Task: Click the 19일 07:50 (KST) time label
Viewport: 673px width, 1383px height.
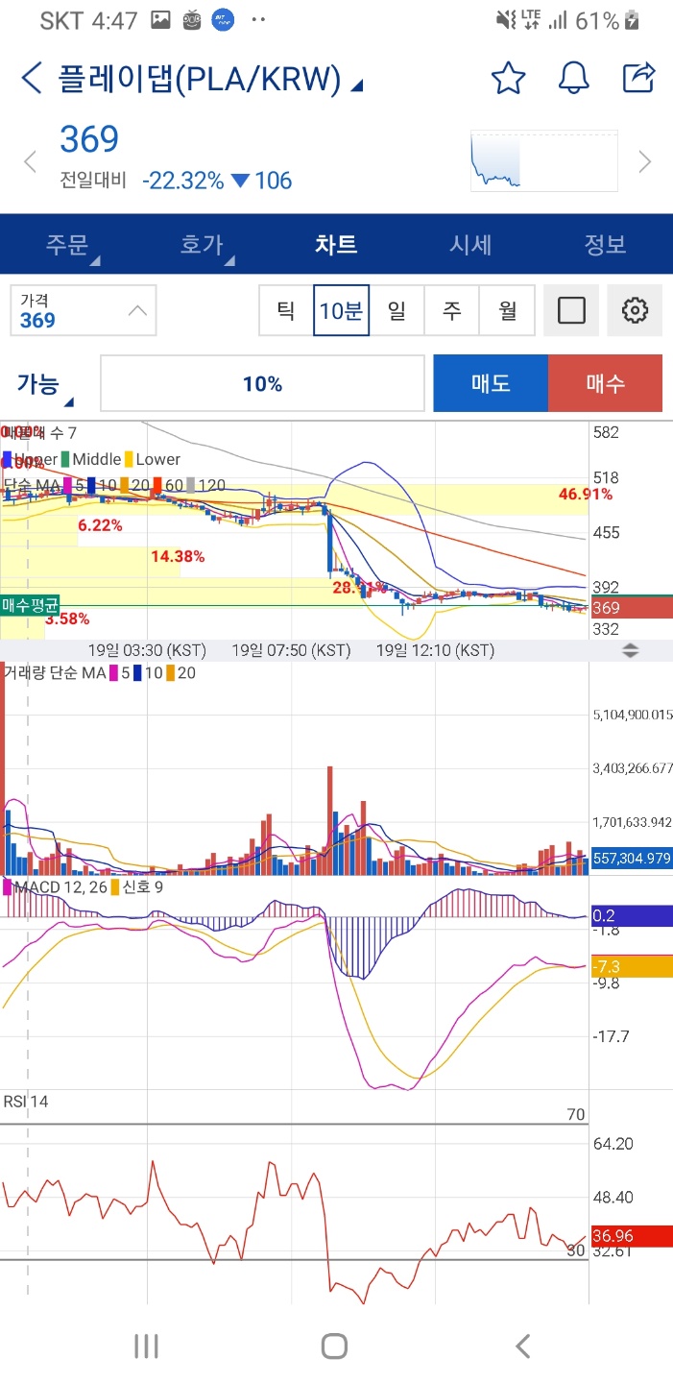Action: tap(291, 650)
